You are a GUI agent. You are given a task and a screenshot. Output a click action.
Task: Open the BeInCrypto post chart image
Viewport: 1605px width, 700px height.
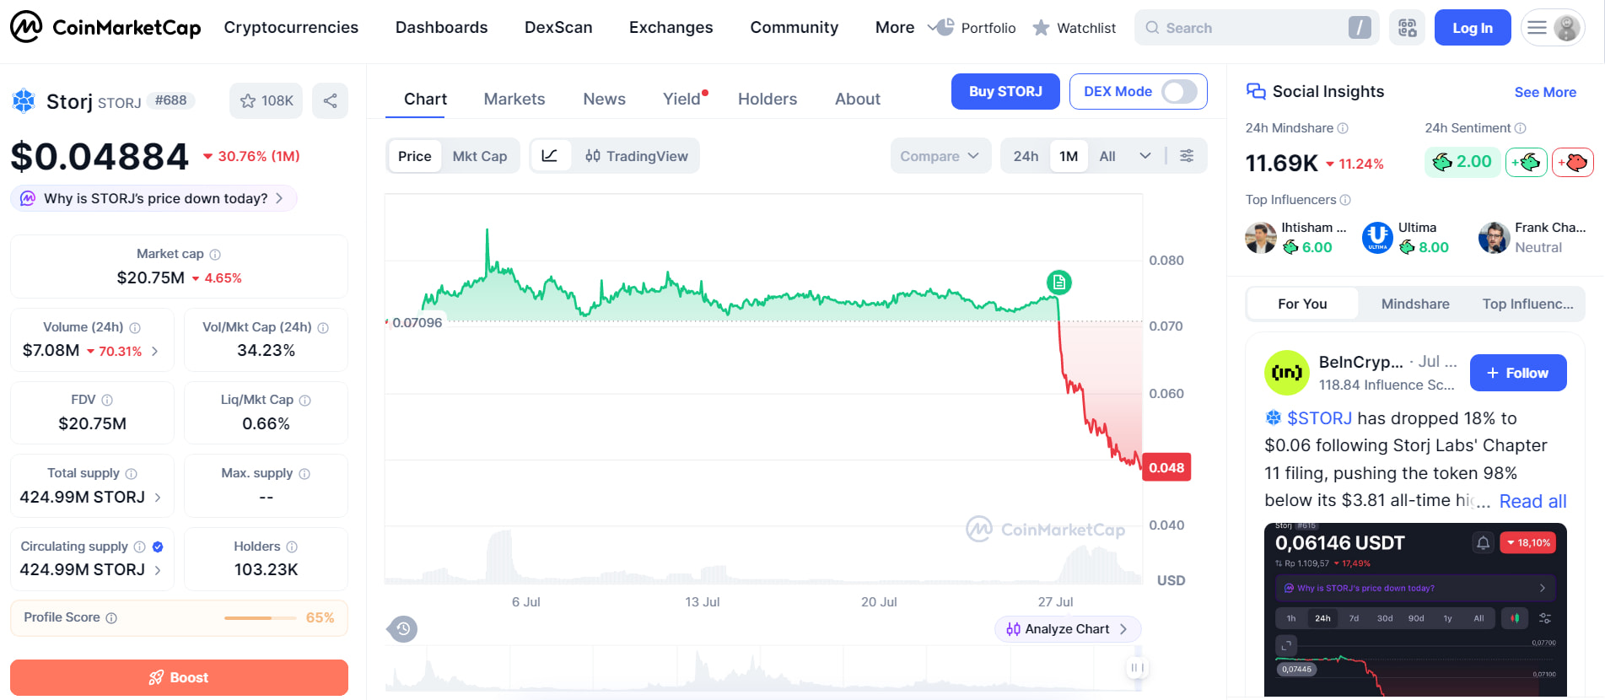click(x=1415, y=610)
